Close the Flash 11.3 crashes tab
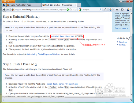Viewport: 134px width, 103px height. point(75,5)
